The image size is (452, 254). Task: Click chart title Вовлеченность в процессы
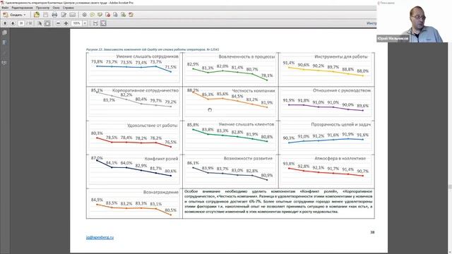tap(246, 56)
